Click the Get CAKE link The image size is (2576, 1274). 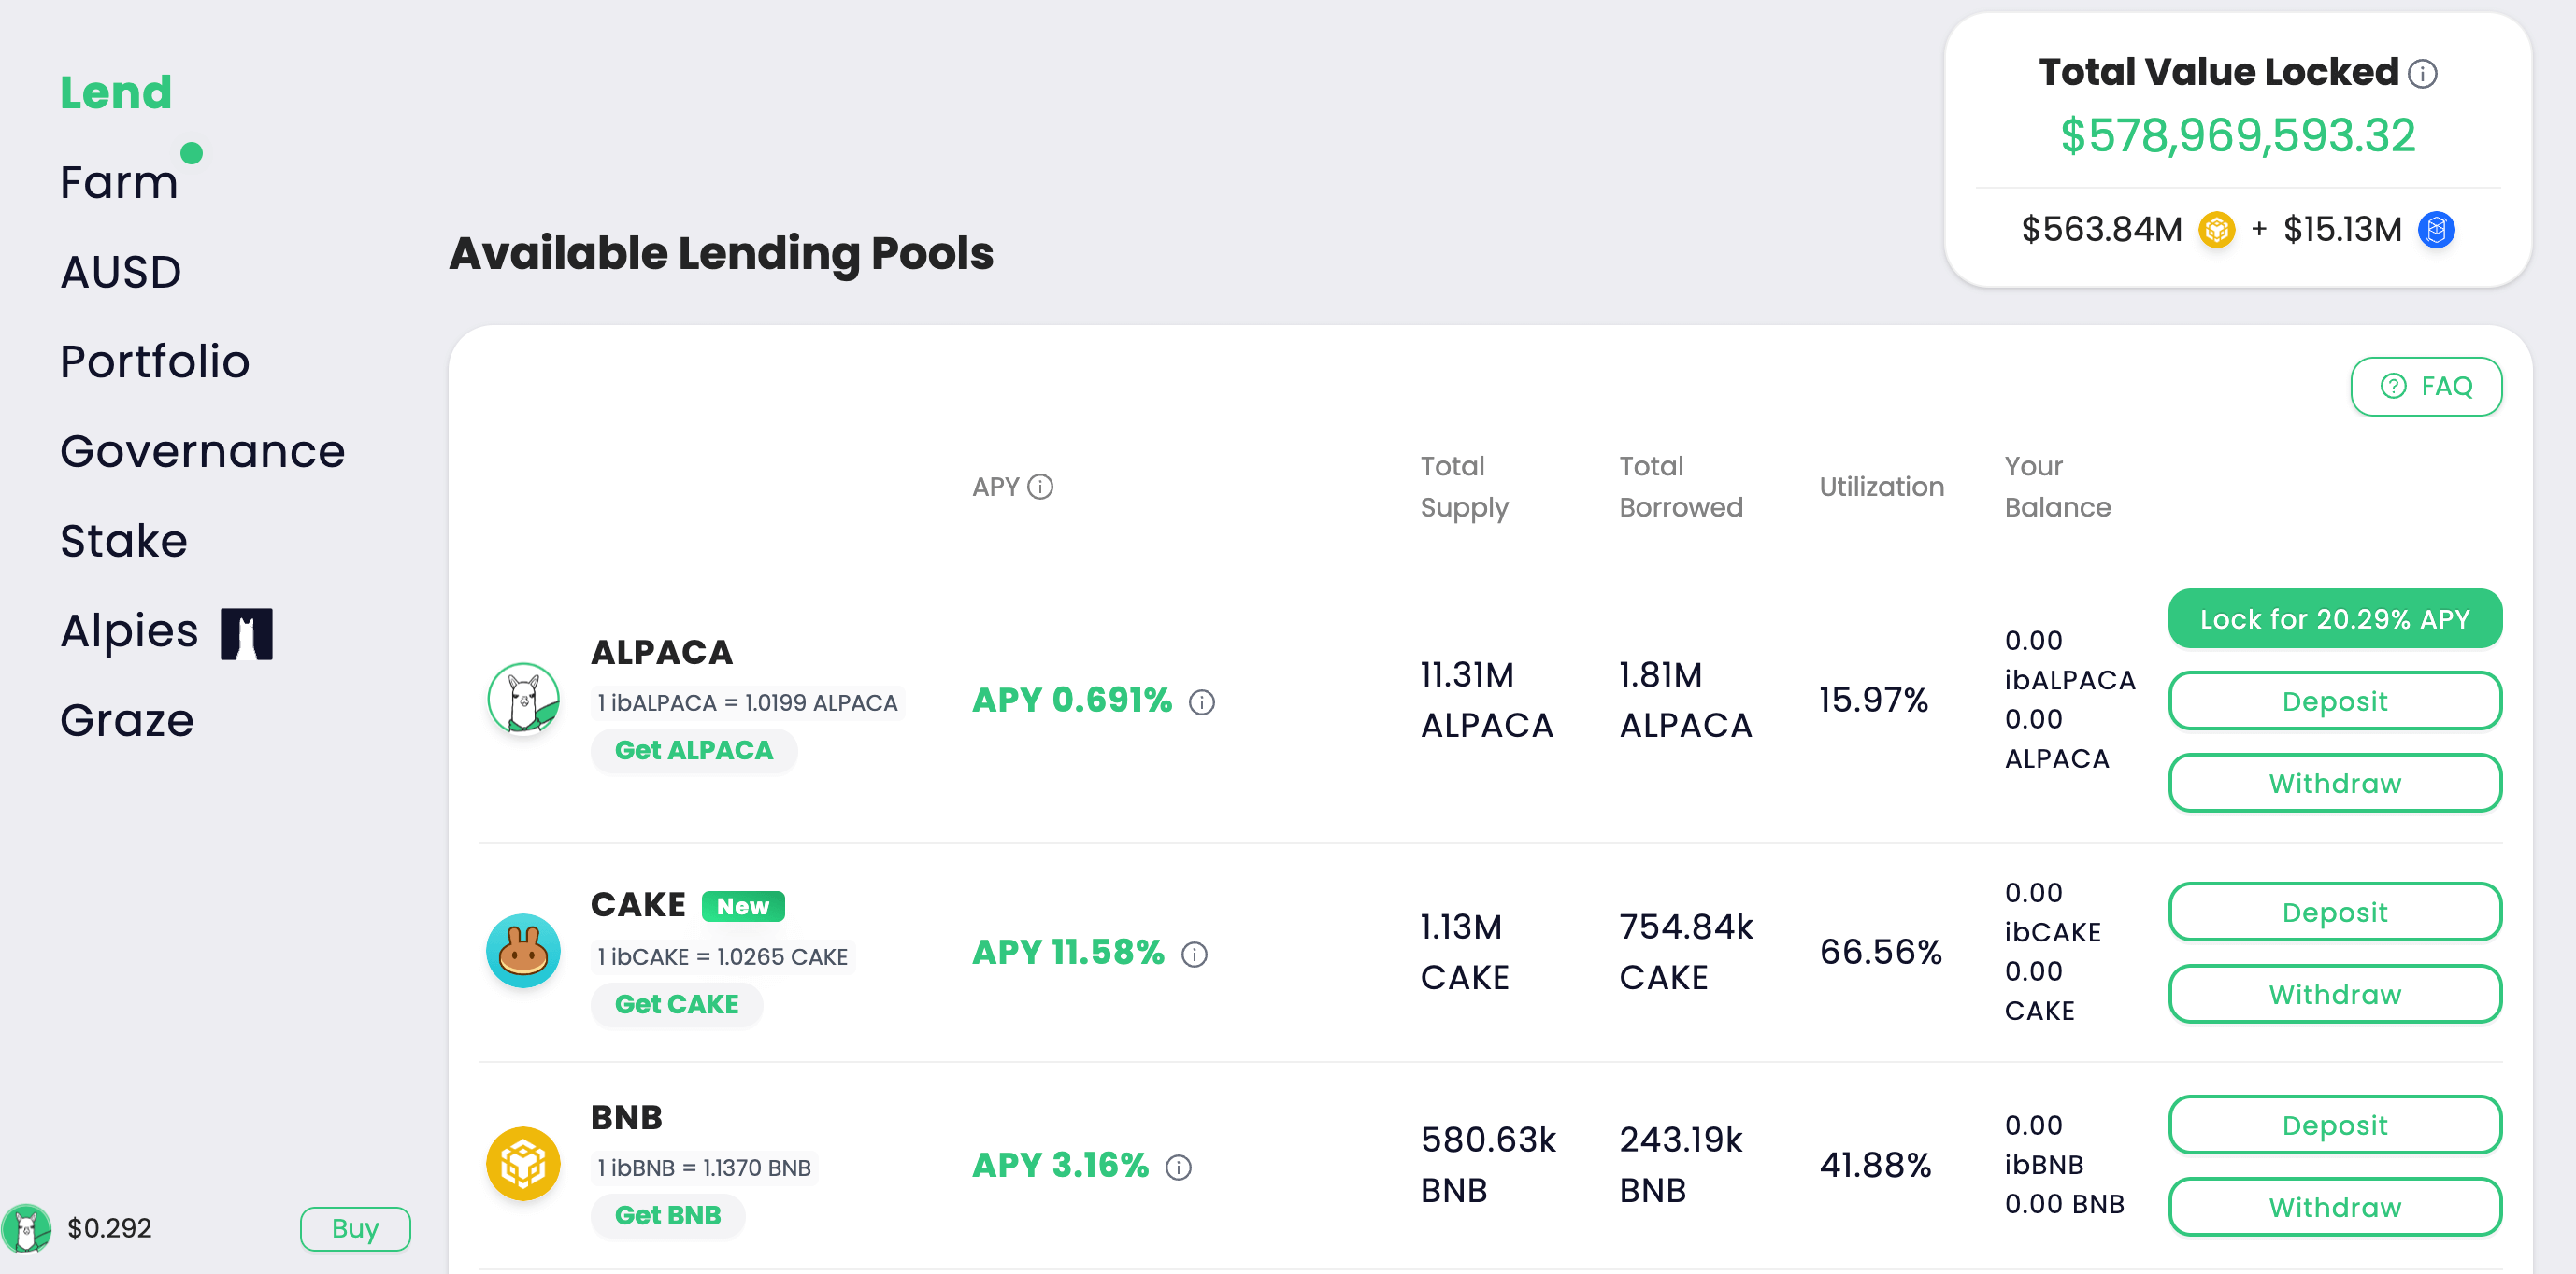pos(676,1004)
